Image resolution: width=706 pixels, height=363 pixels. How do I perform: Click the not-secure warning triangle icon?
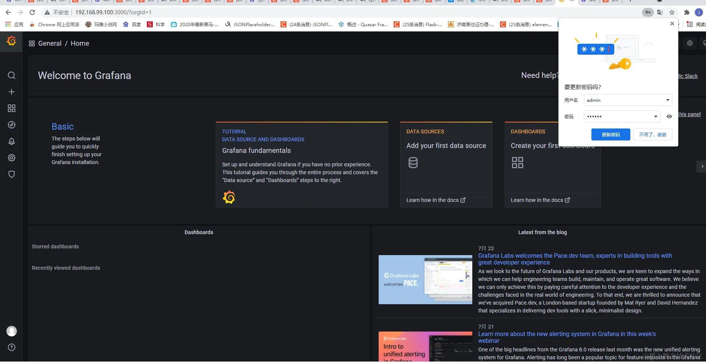tap(47, 12)
